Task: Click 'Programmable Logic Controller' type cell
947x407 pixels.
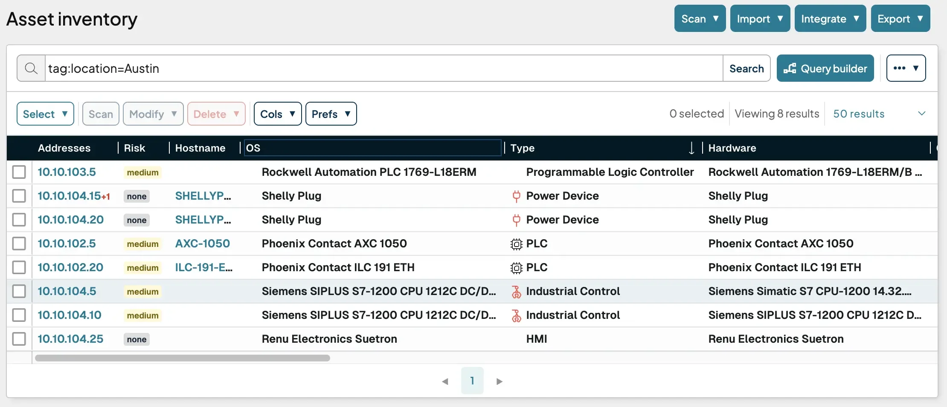Action: click(610, 172)
